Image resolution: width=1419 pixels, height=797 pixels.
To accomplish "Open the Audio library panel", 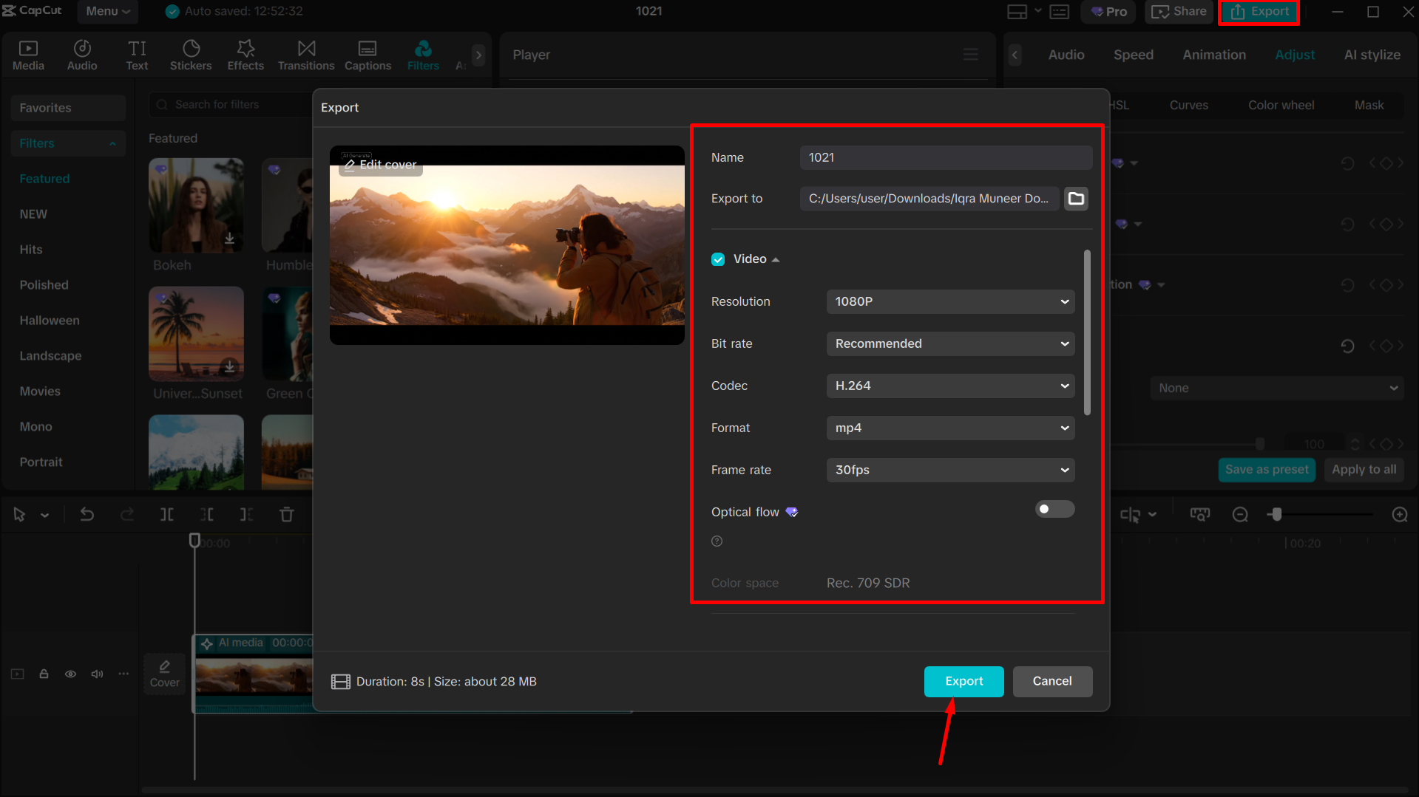I will pyautogui.click(x=81, y=54).
